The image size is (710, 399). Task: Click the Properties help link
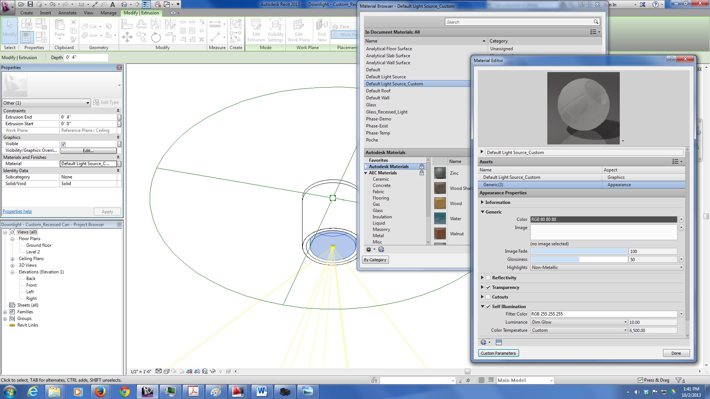point(17,211)
